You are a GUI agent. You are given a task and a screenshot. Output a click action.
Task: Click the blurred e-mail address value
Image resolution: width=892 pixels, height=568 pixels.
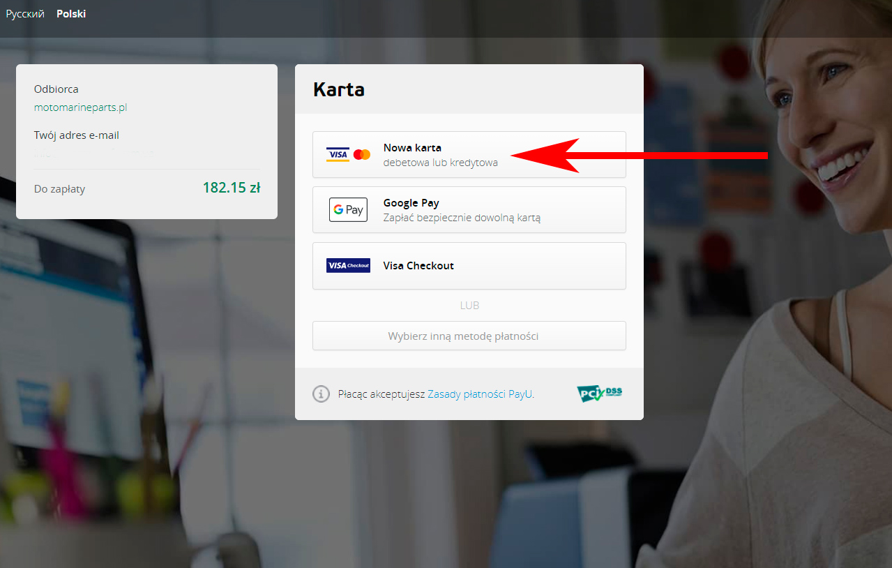click(94, 153)
